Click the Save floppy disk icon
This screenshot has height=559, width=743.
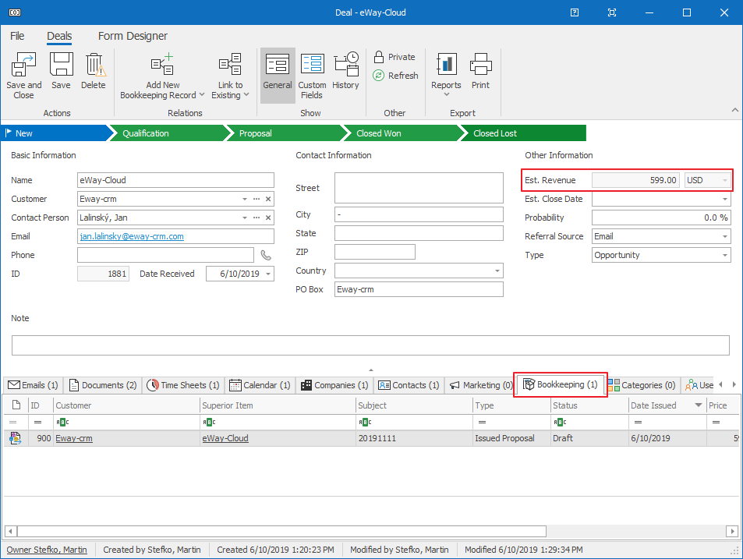(x=61, y=65)
